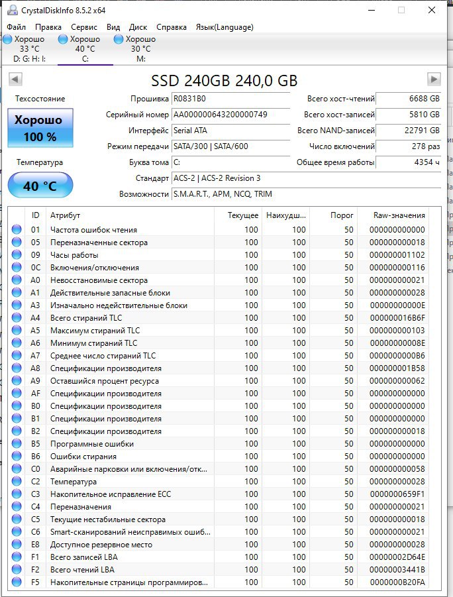Click the Текущее column header

[x=238, y=215]
